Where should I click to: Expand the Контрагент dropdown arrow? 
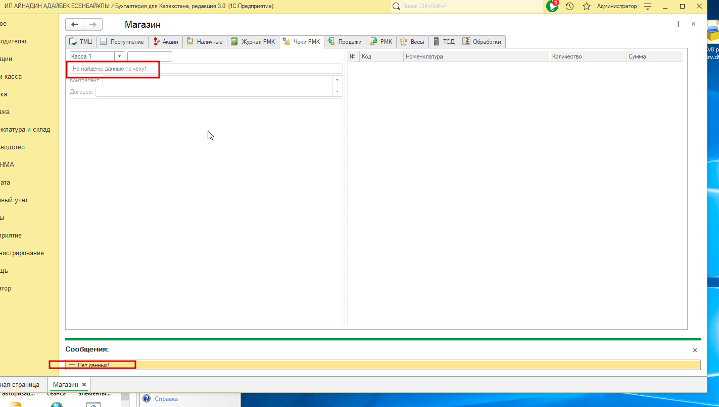(337, 80)
